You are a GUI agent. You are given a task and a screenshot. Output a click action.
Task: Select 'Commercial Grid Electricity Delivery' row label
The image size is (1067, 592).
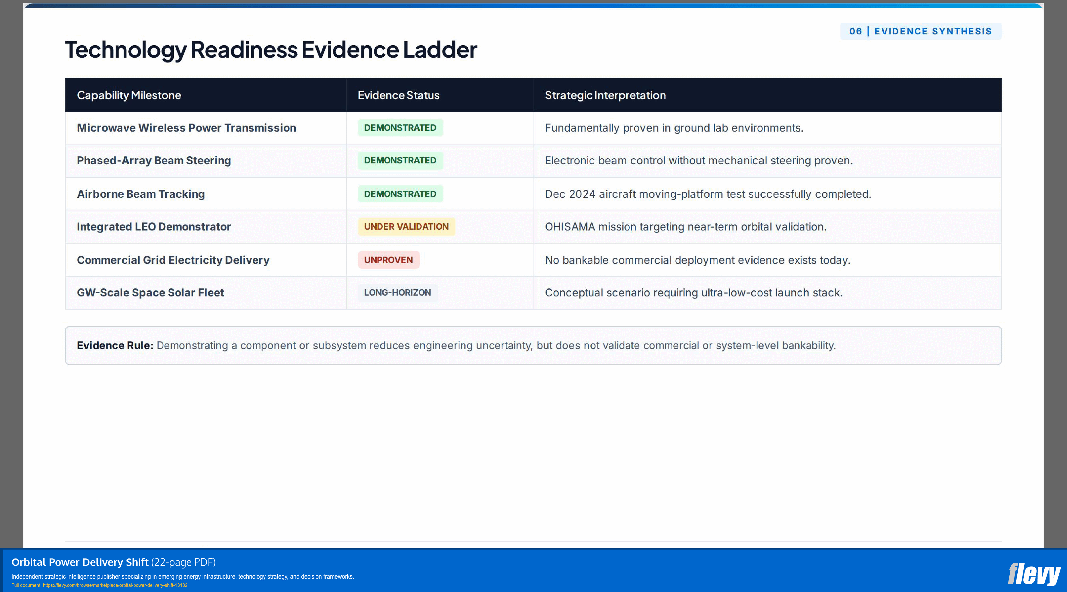(173, 260)
